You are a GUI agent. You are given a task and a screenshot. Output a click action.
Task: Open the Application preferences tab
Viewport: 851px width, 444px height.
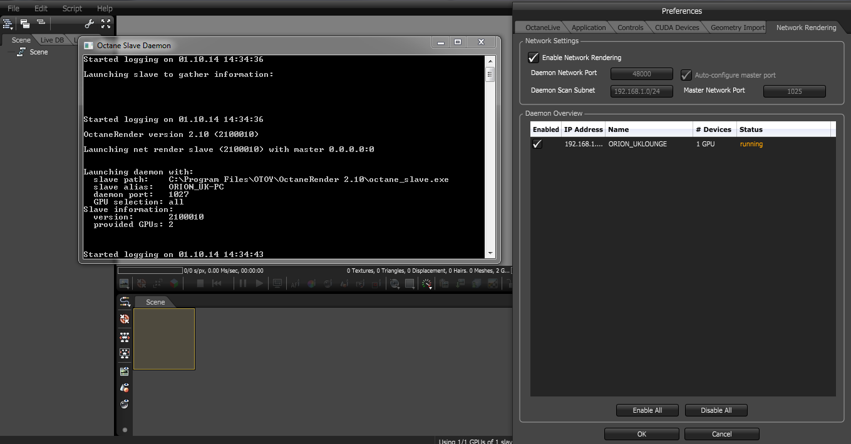click(x=589, y=28)
